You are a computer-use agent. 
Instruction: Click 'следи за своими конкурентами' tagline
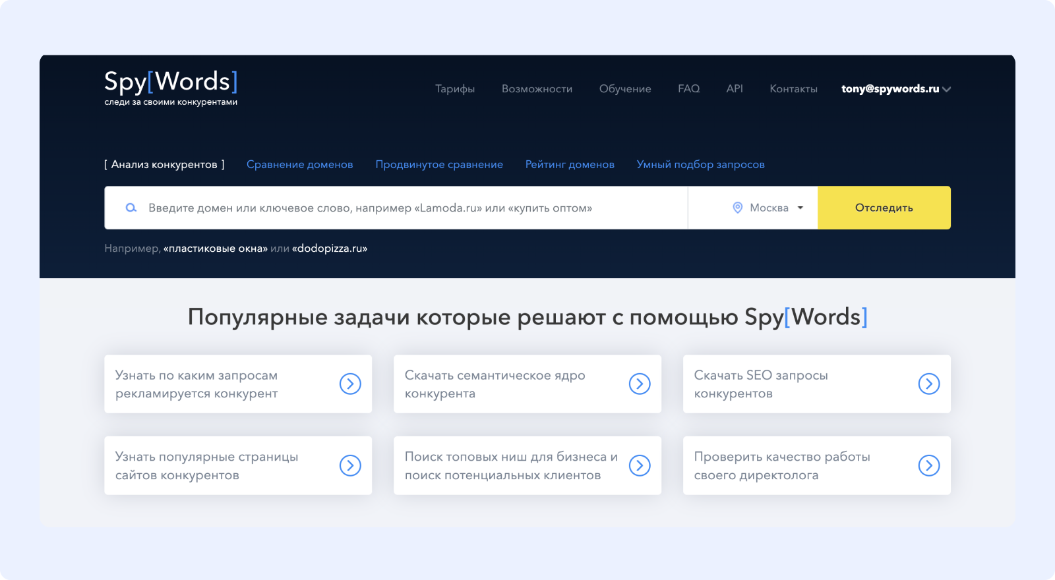coord(171,102)
